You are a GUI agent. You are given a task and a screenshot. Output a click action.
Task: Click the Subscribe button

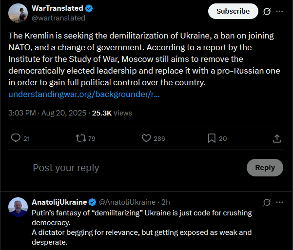[233, 11]
